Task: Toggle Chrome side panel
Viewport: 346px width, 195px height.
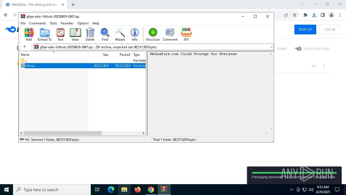Action: [323, 15]
